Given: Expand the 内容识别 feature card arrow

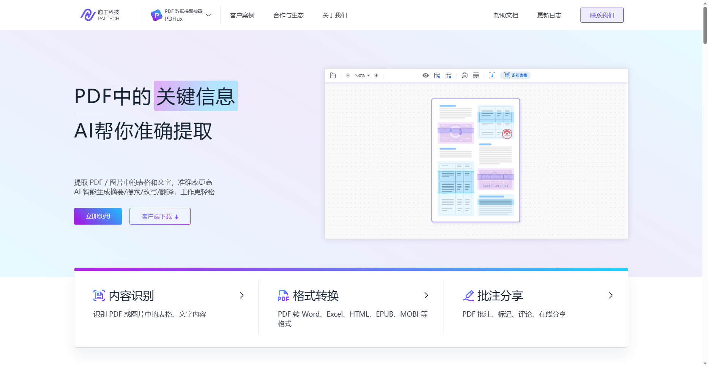Looking at the screenshot, I should pyautogui.click(x=242, y=295).
